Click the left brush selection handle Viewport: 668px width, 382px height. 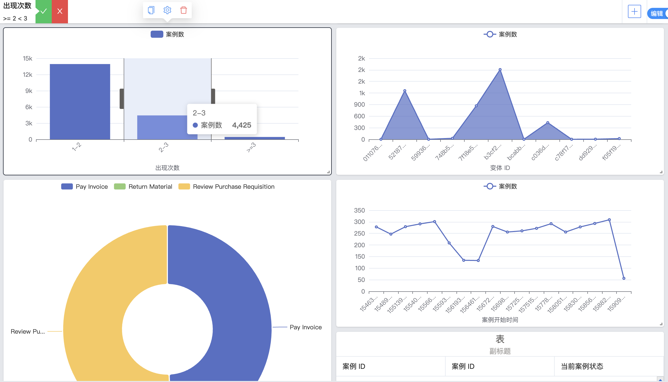[x=121, y=99]
